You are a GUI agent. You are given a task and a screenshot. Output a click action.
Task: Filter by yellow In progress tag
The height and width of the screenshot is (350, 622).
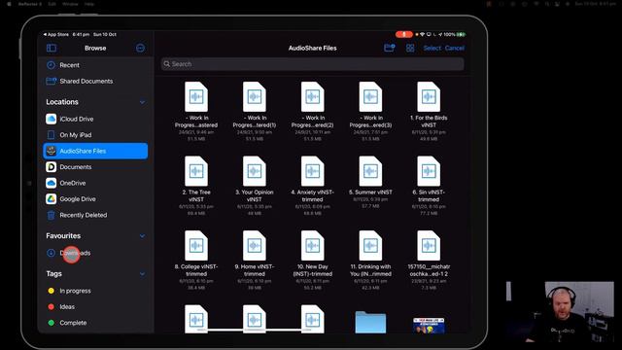[95, 291]
